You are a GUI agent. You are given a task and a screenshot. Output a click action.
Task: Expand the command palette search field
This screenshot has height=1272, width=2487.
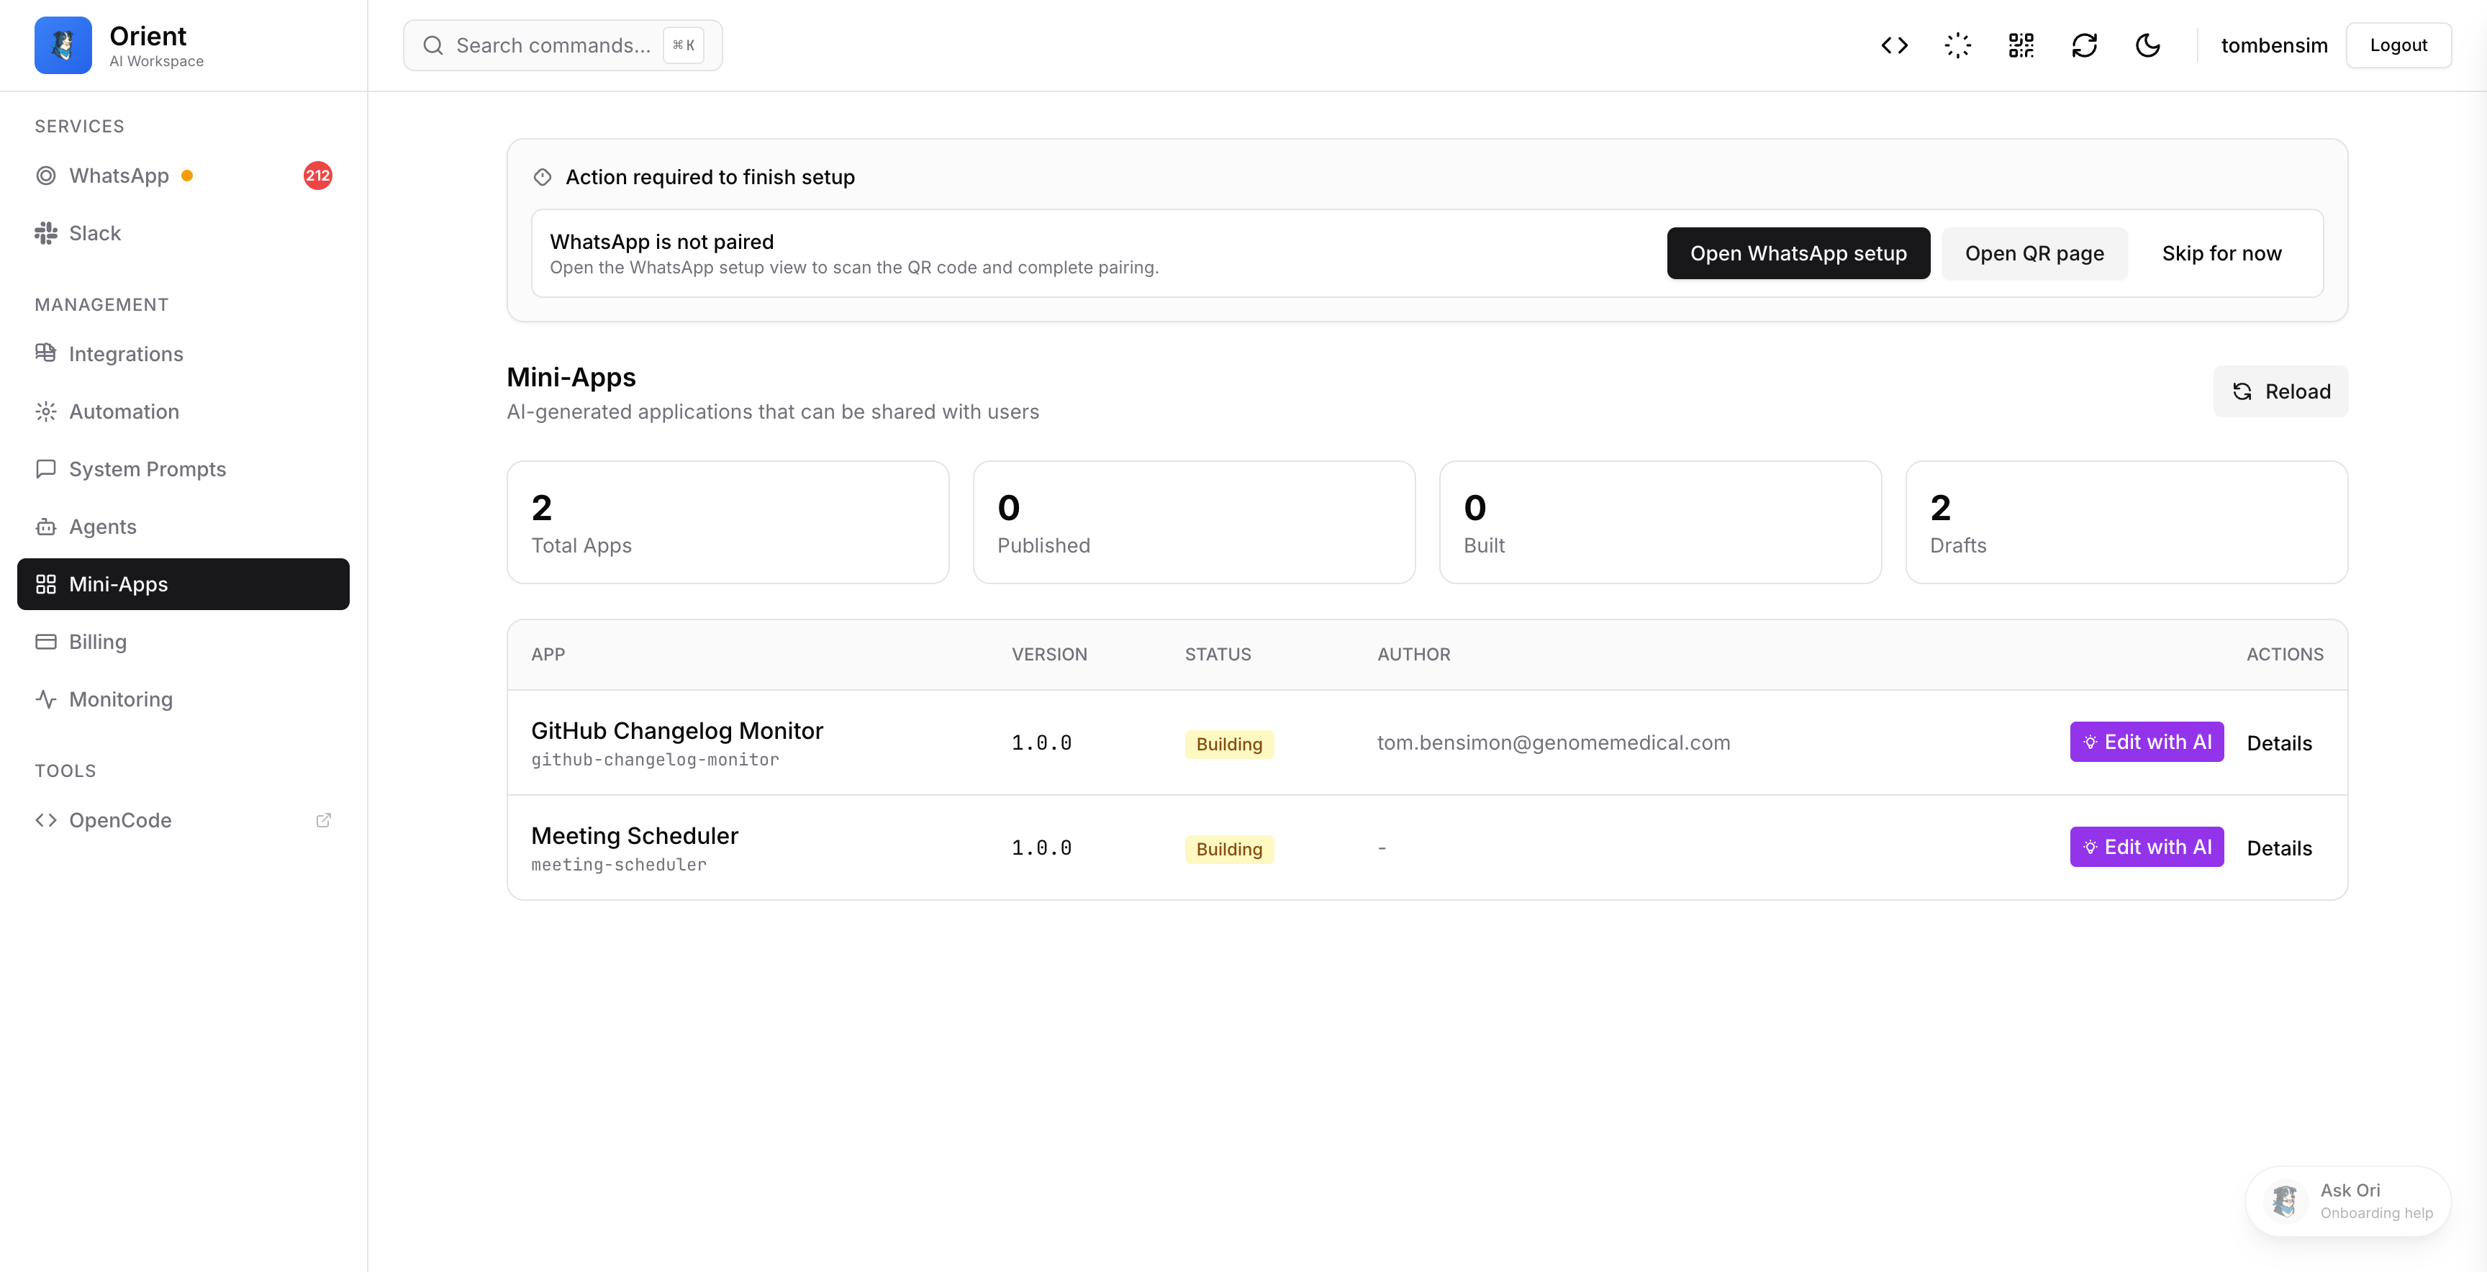(x=552, y=45)
